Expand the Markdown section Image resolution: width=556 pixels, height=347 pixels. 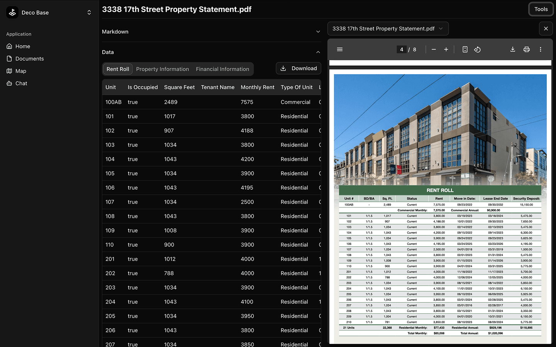point(211,32)
